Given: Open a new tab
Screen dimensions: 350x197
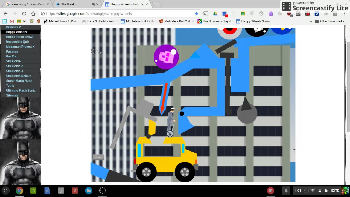Looking at the screenshot, I should coord(157,5).
